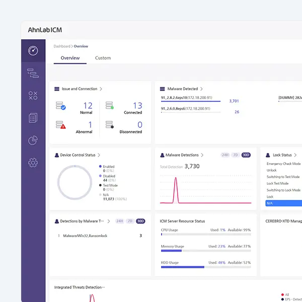Click the HDD Usage progress bar

(x=205, y=267)
